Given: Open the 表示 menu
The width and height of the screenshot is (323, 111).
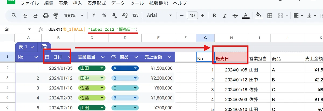Looking at the screenshot, I should tap(63, 3).
